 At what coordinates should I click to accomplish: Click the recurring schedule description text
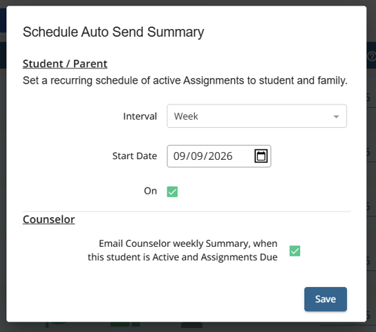click(185, 81)
